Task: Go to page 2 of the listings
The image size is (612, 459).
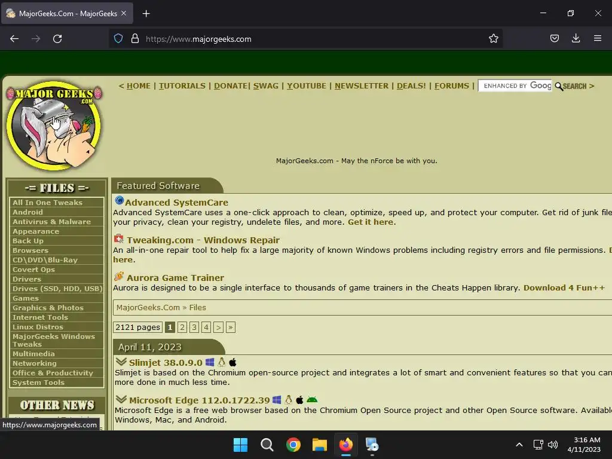Action: pos(182,327)
